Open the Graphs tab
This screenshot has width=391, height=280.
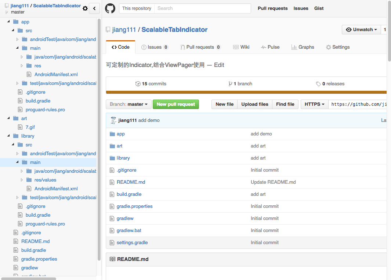tap(303, 47)
